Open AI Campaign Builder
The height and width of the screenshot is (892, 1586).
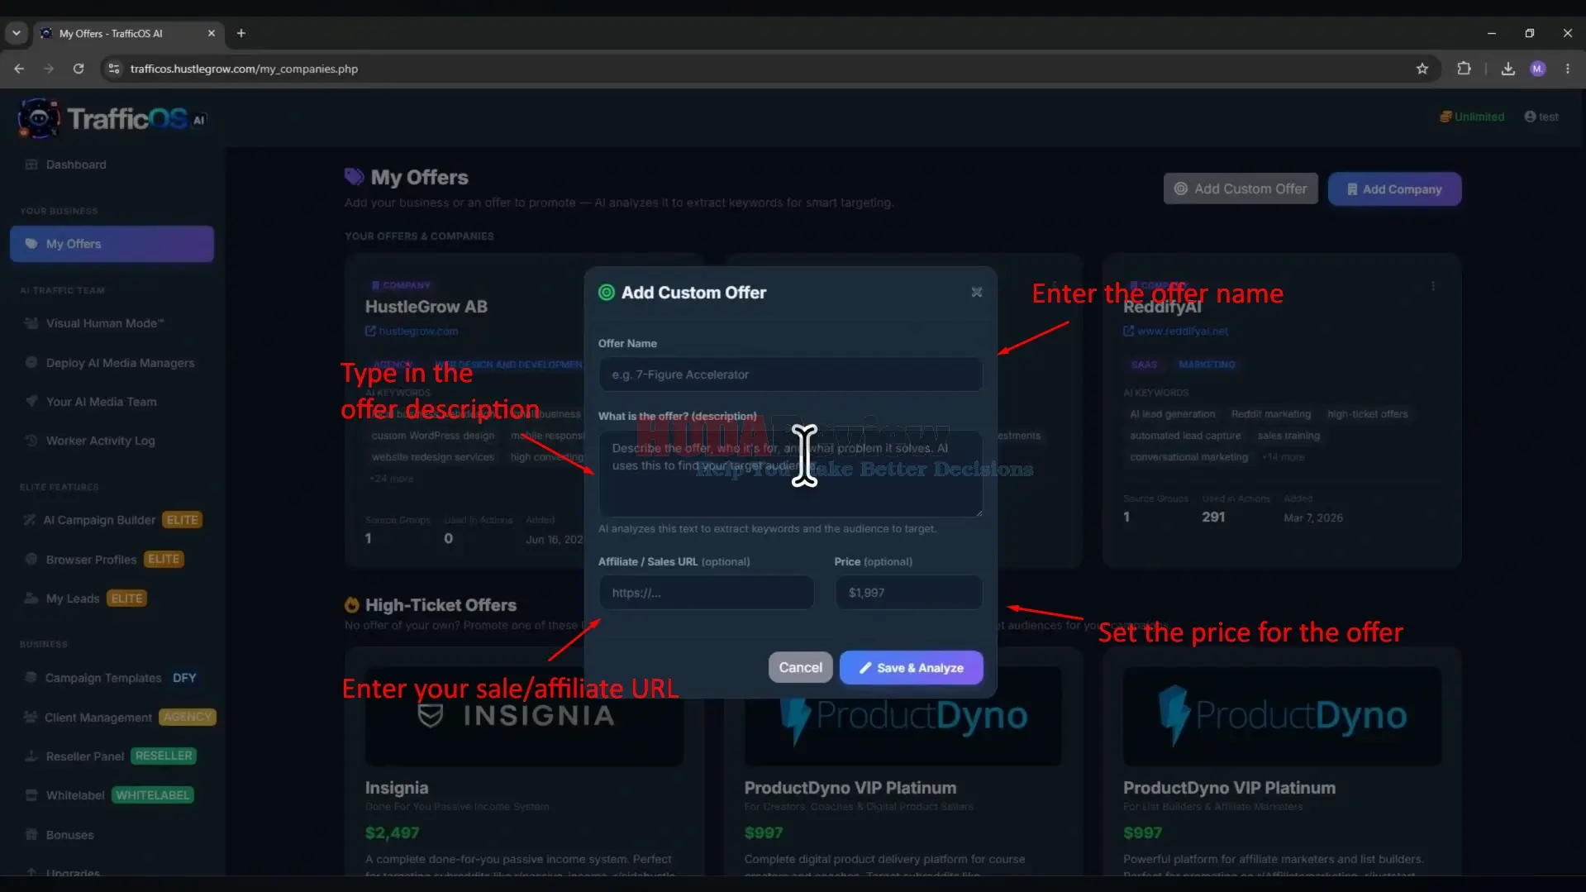tap(99, 520)
